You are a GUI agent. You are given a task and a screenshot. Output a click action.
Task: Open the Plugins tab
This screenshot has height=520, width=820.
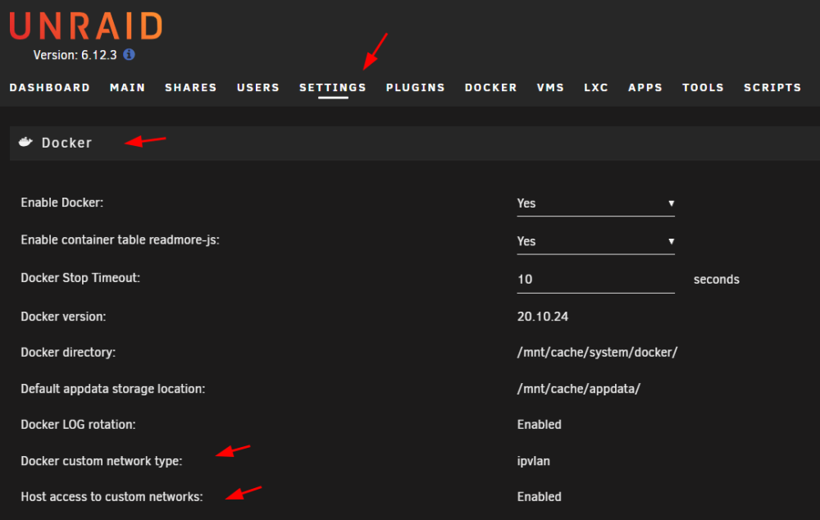pyautogui.click(x=416, y=88)
